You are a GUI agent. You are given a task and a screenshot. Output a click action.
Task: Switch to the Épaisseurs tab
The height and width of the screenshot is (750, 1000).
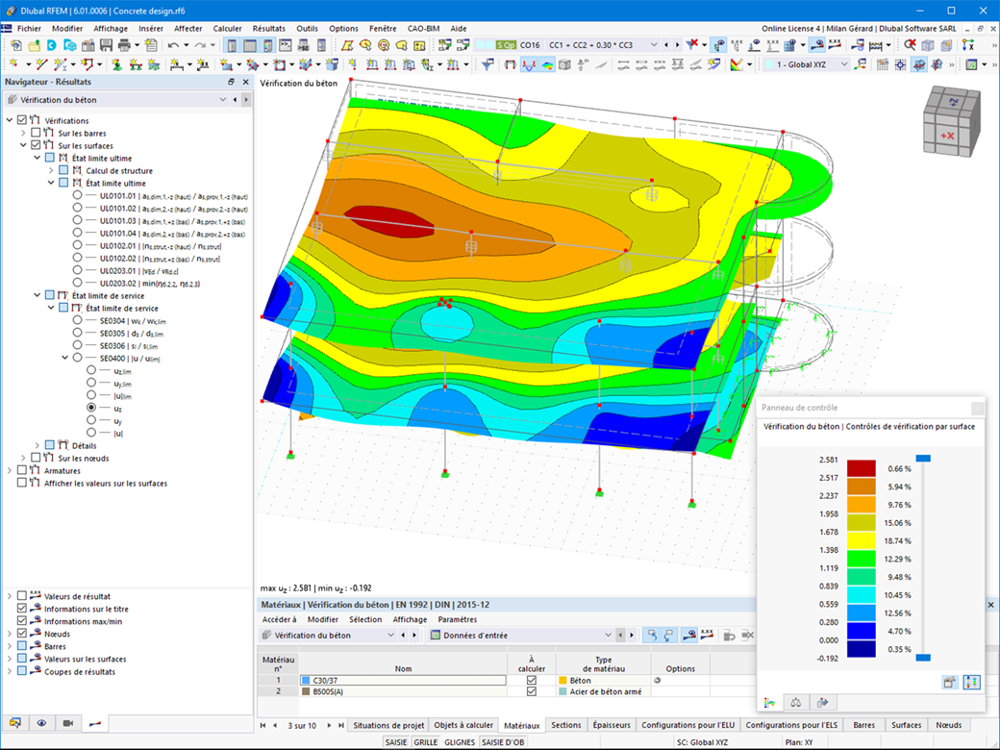click(611, 725)
